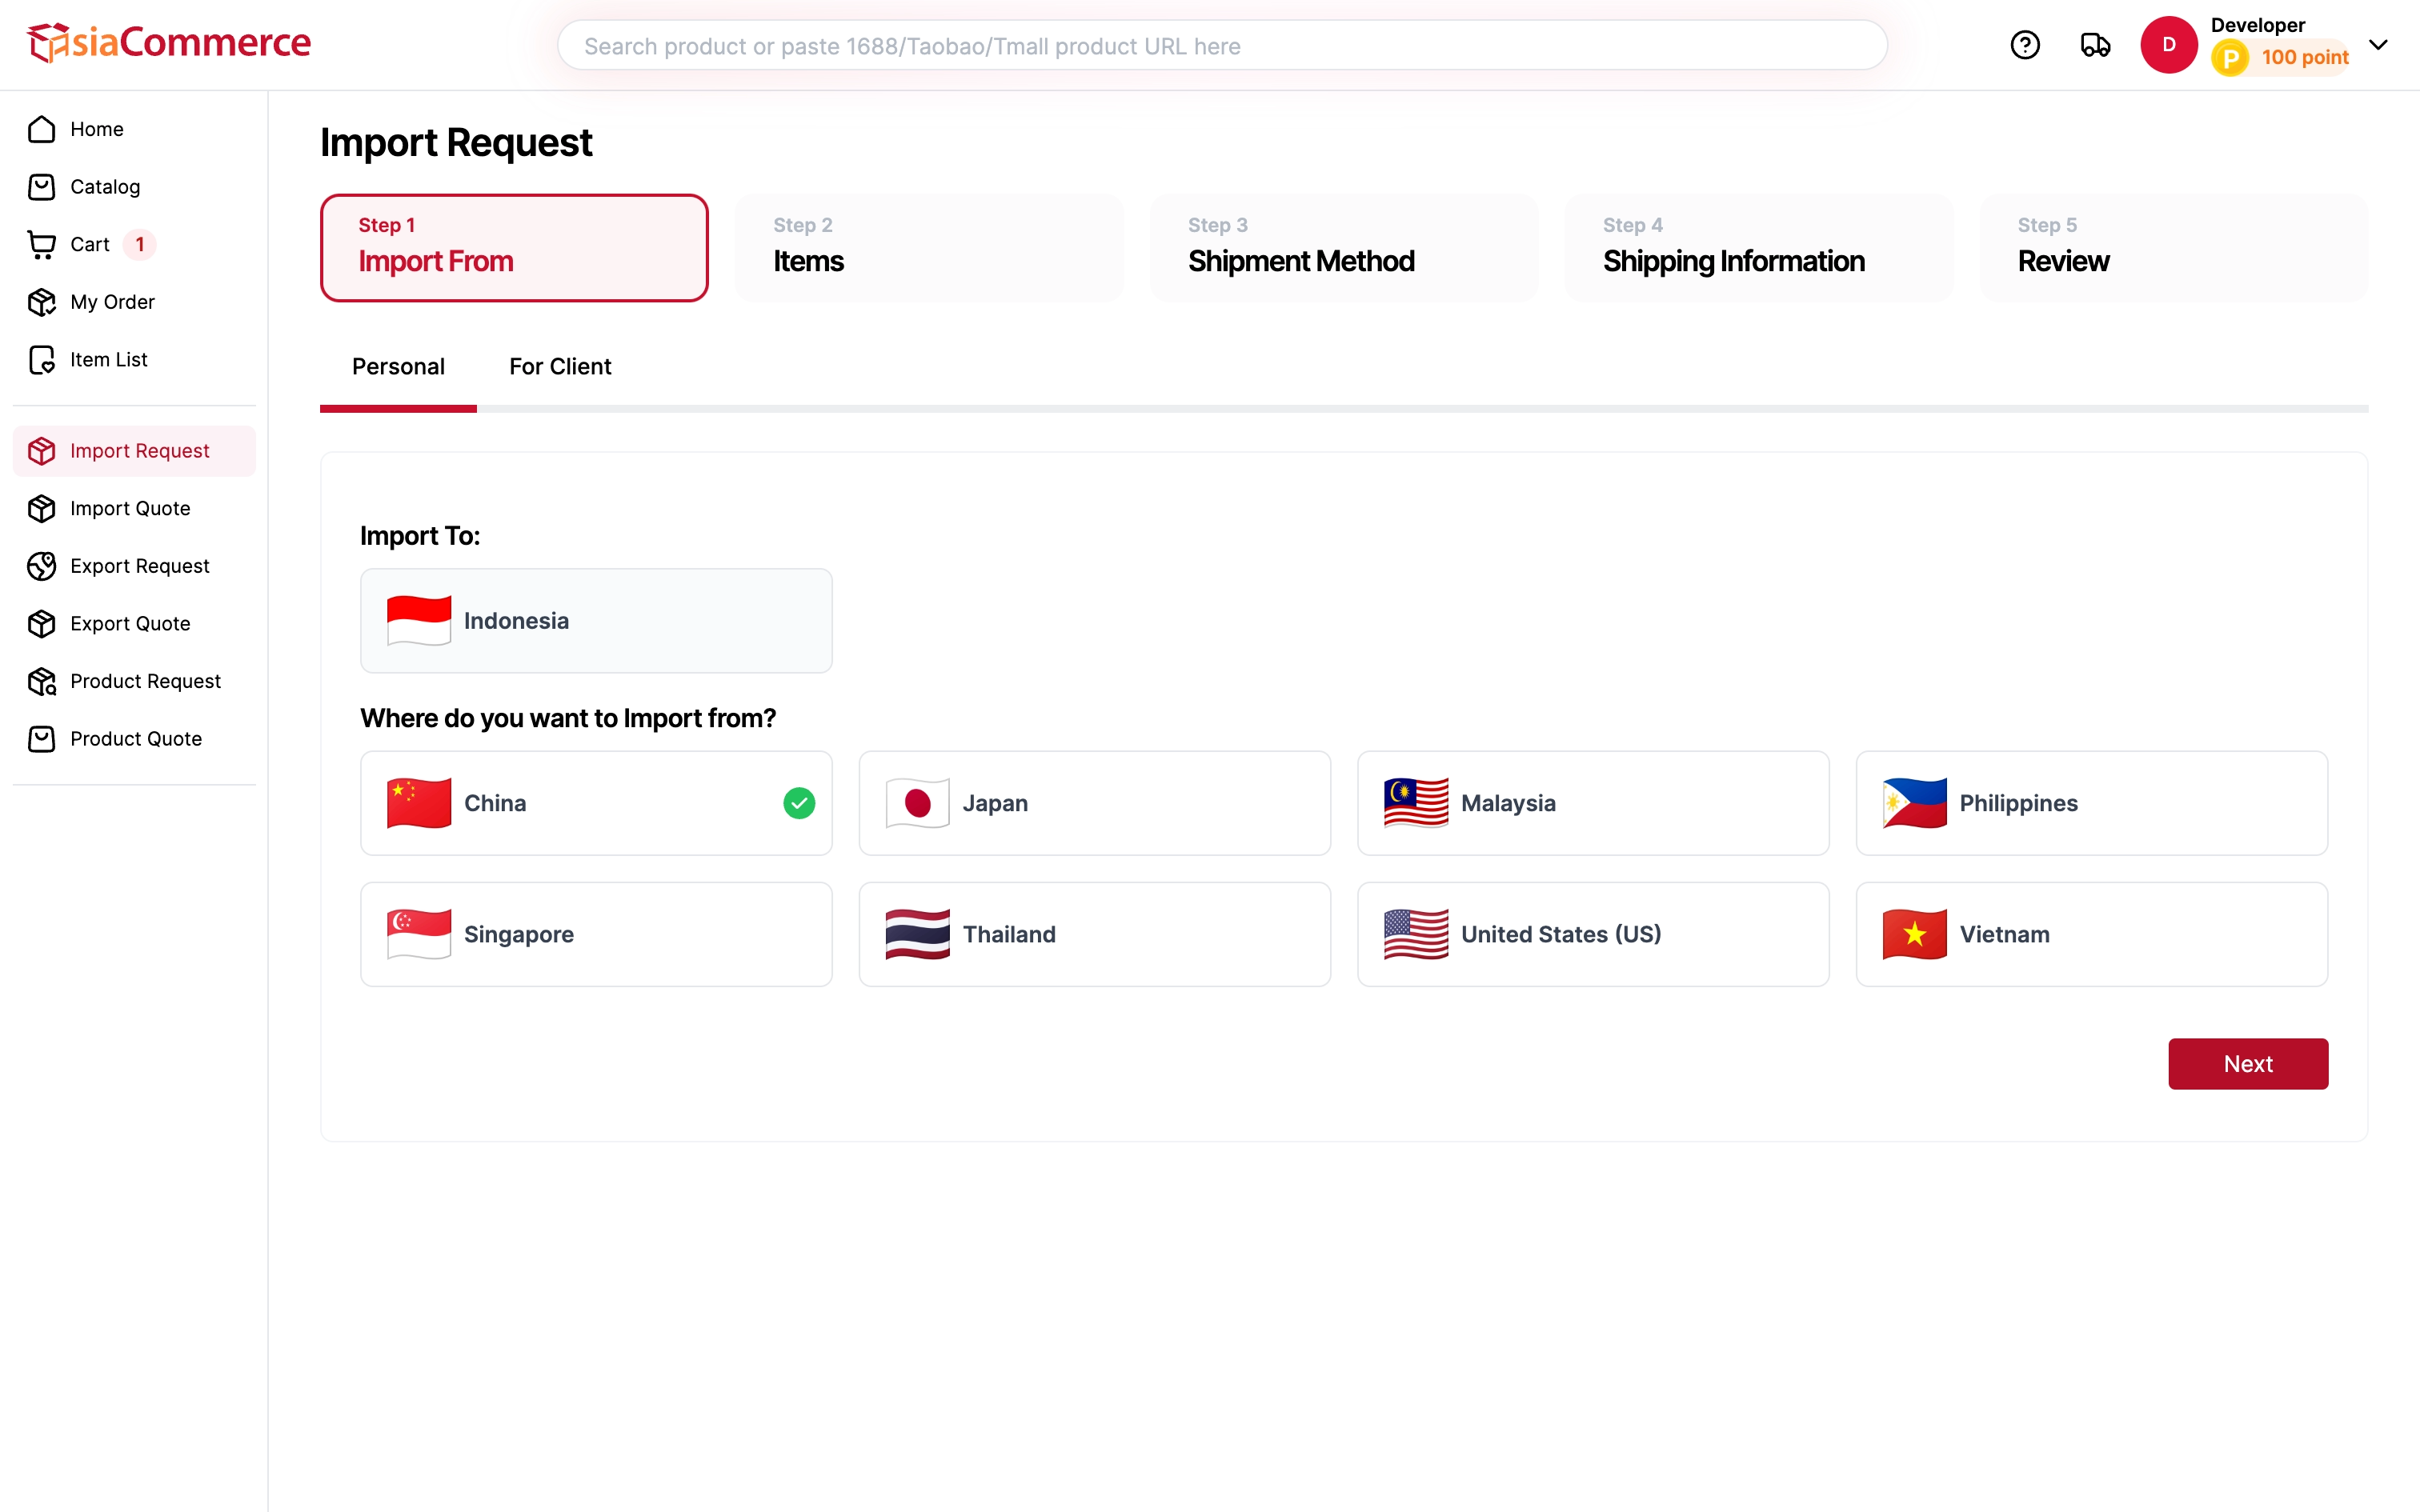
Task: Open the Home menu item
Action: (134, 129)
